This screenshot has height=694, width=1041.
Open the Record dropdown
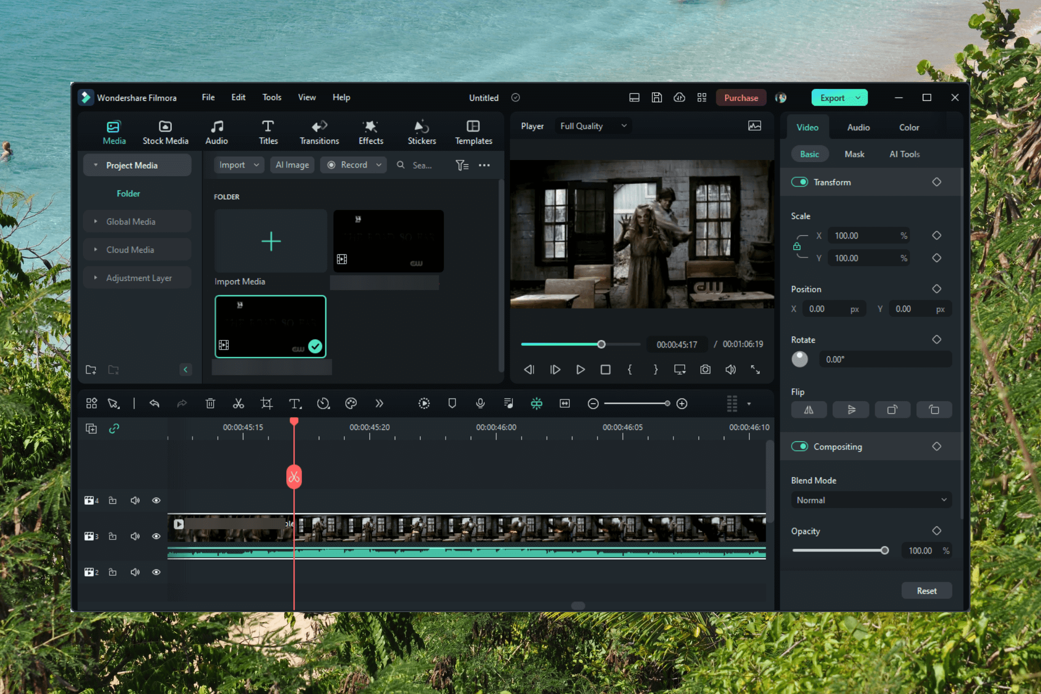[354, 165]
